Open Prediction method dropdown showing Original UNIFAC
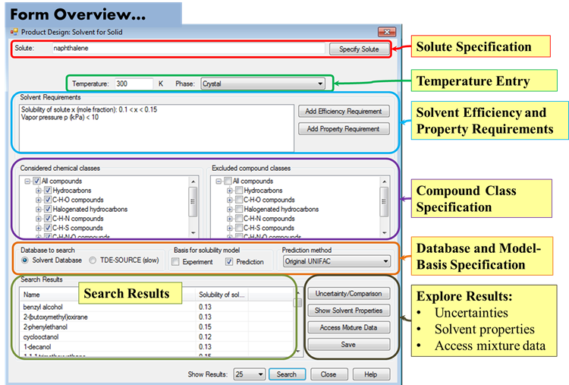The width and height of the screenshot is (569, 385). 336,261
